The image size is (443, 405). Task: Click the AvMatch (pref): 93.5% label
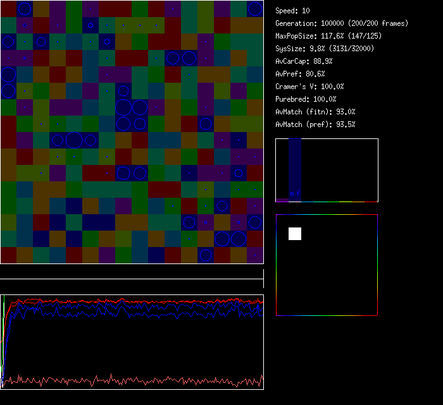[315, 124]
